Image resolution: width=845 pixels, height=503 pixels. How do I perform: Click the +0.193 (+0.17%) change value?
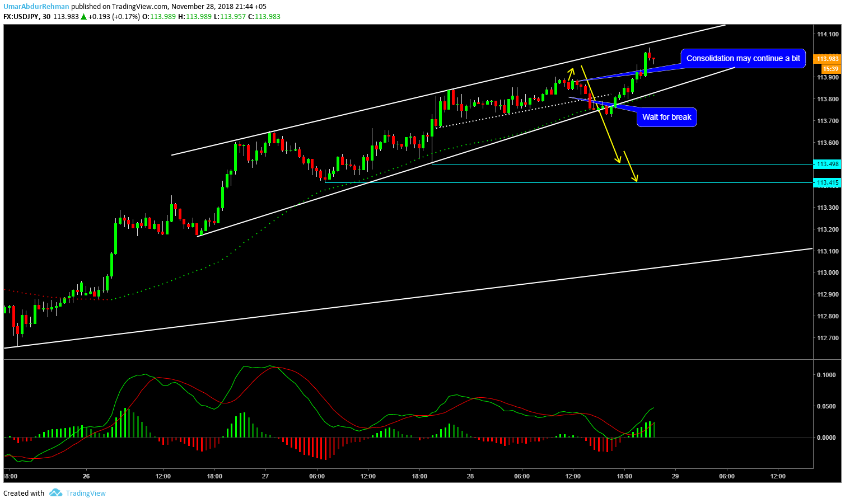(x=114, y=16)
